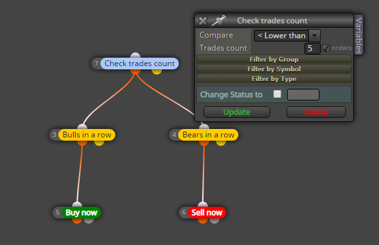Expand Filter by Type section
This screenshot has height=245, width=379.
(x=274, y=79)
